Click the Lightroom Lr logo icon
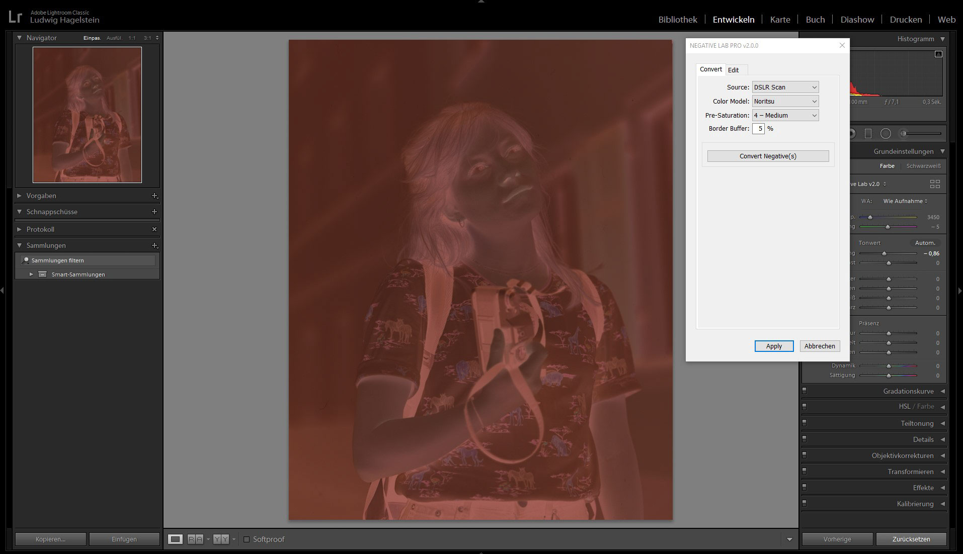The image size is (963, 554). (x=16, y=17)
